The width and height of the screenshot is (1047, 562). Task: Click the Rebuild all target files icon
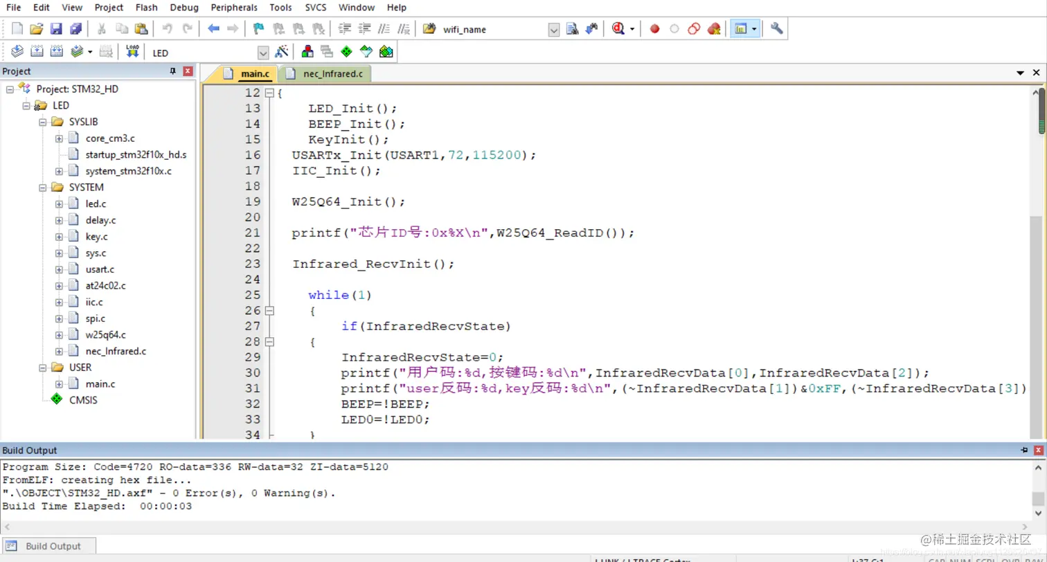(57, 52)
